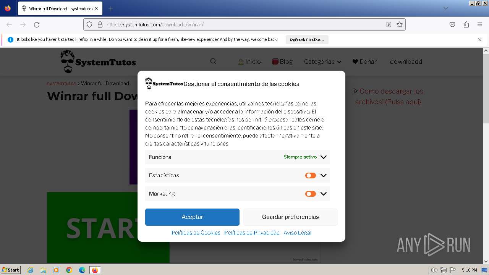489x275 pixels.
Task: Open the Extensions puzzle icon
Action: [x=466, y=24]
